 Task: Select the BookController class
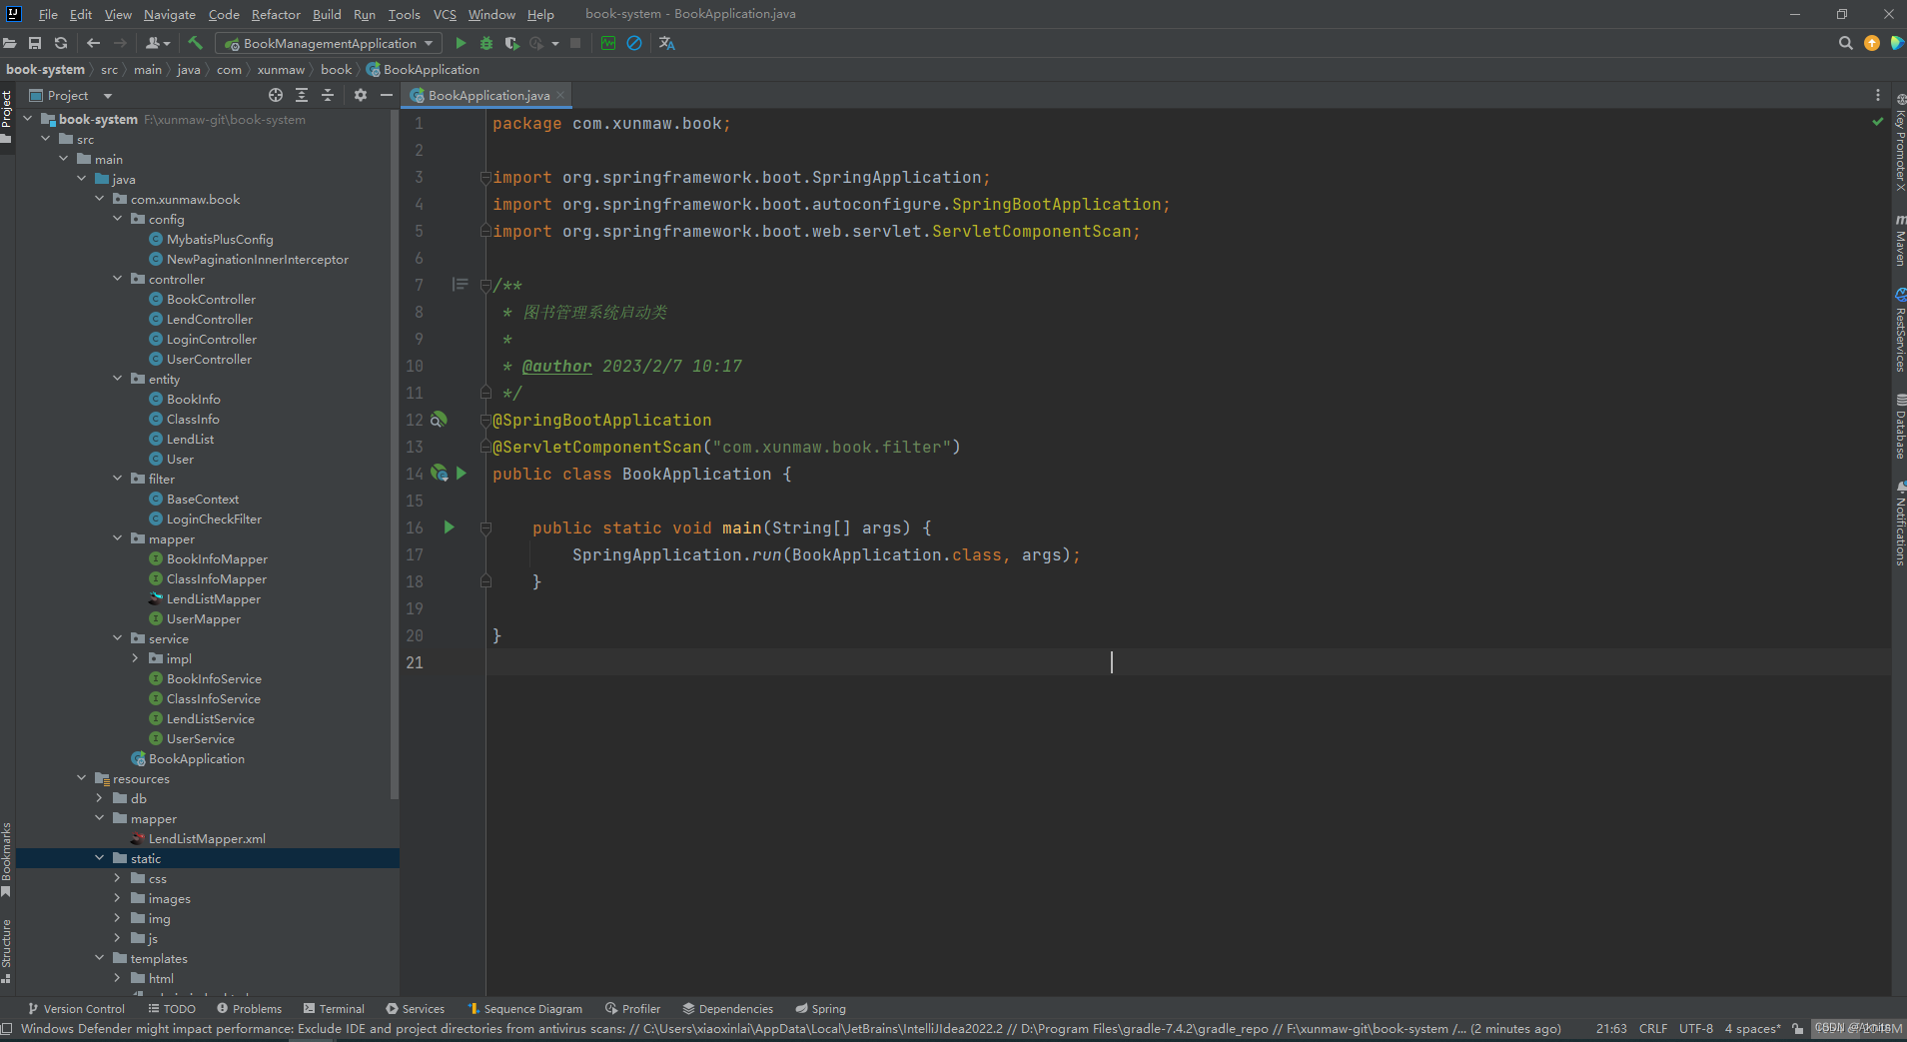tap(210, 299)
